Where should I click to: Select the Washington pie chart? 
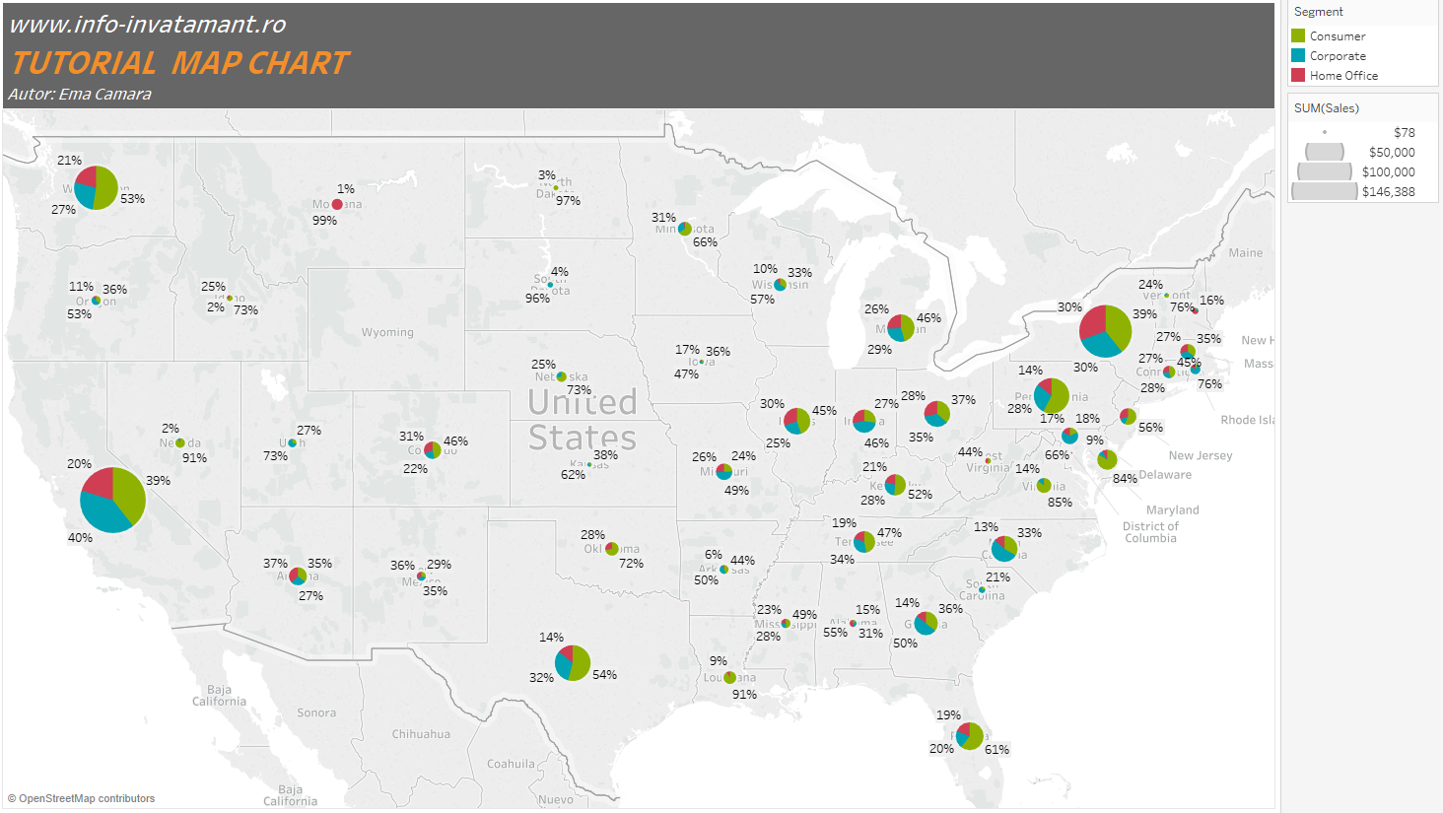97,187
